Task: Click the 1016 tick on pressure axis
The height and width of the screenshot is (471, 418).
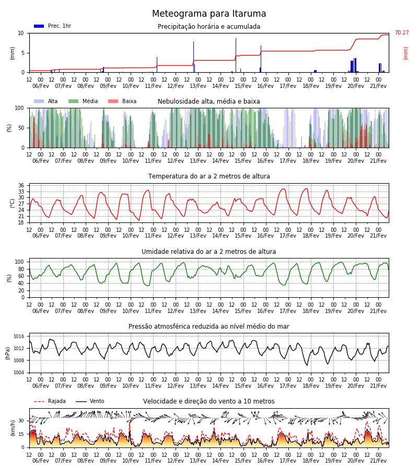Action: pos(19,337)
